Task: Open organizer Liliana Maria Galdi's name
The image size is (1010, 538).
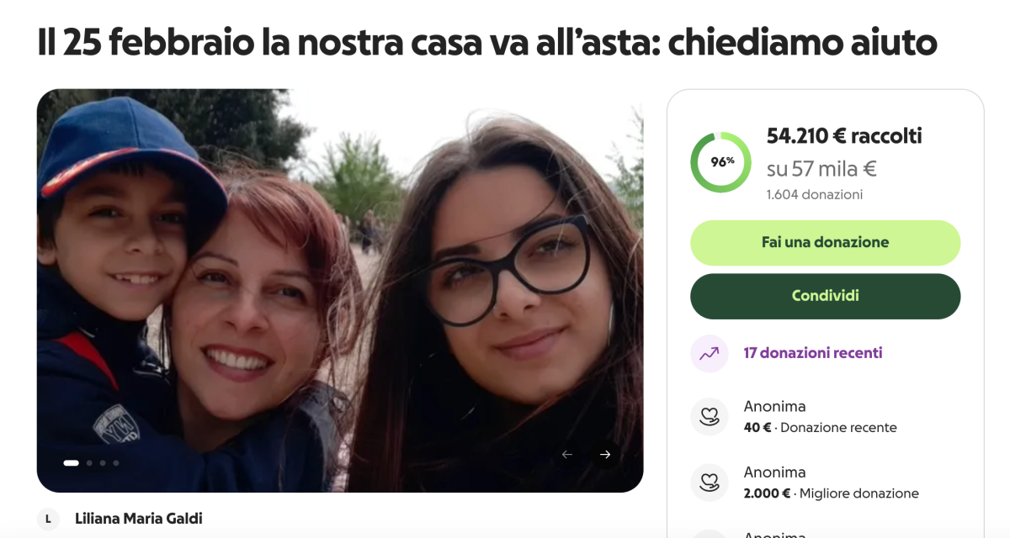Action: point(139,519)
